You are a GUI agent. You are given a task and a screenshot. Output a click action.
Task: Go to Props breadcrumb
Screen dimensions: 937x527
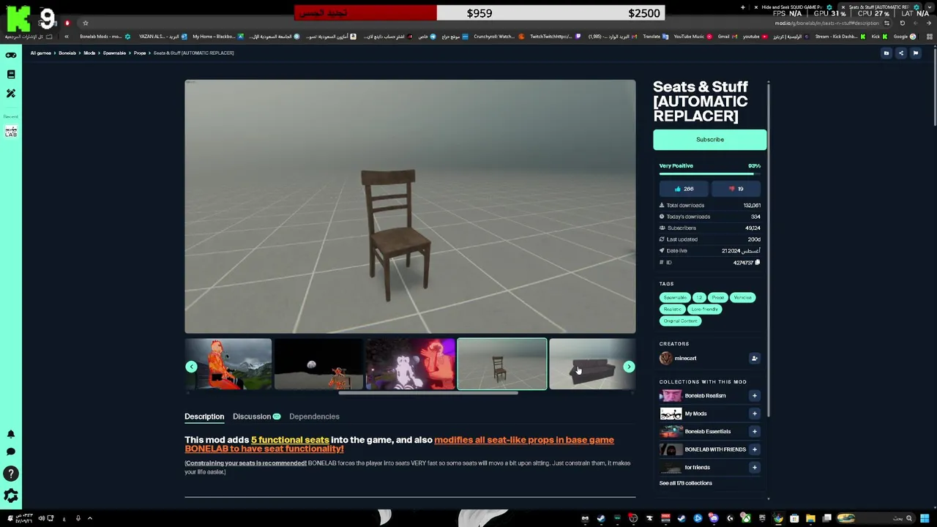pos(140,53)
